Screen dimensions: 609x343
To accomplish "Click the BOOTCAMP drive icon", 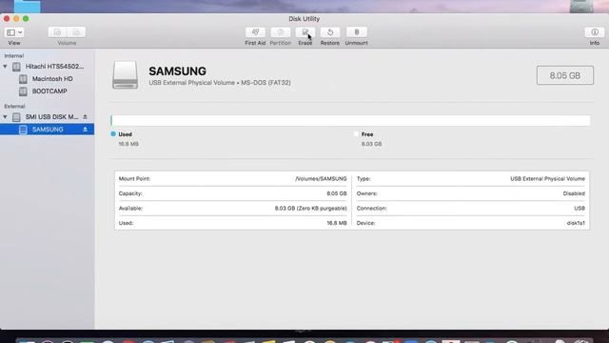I will pos(23,91).
